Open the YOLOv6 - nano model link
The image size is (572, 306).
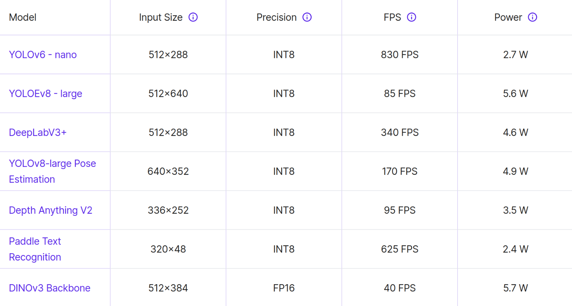[x=43, y=55]
